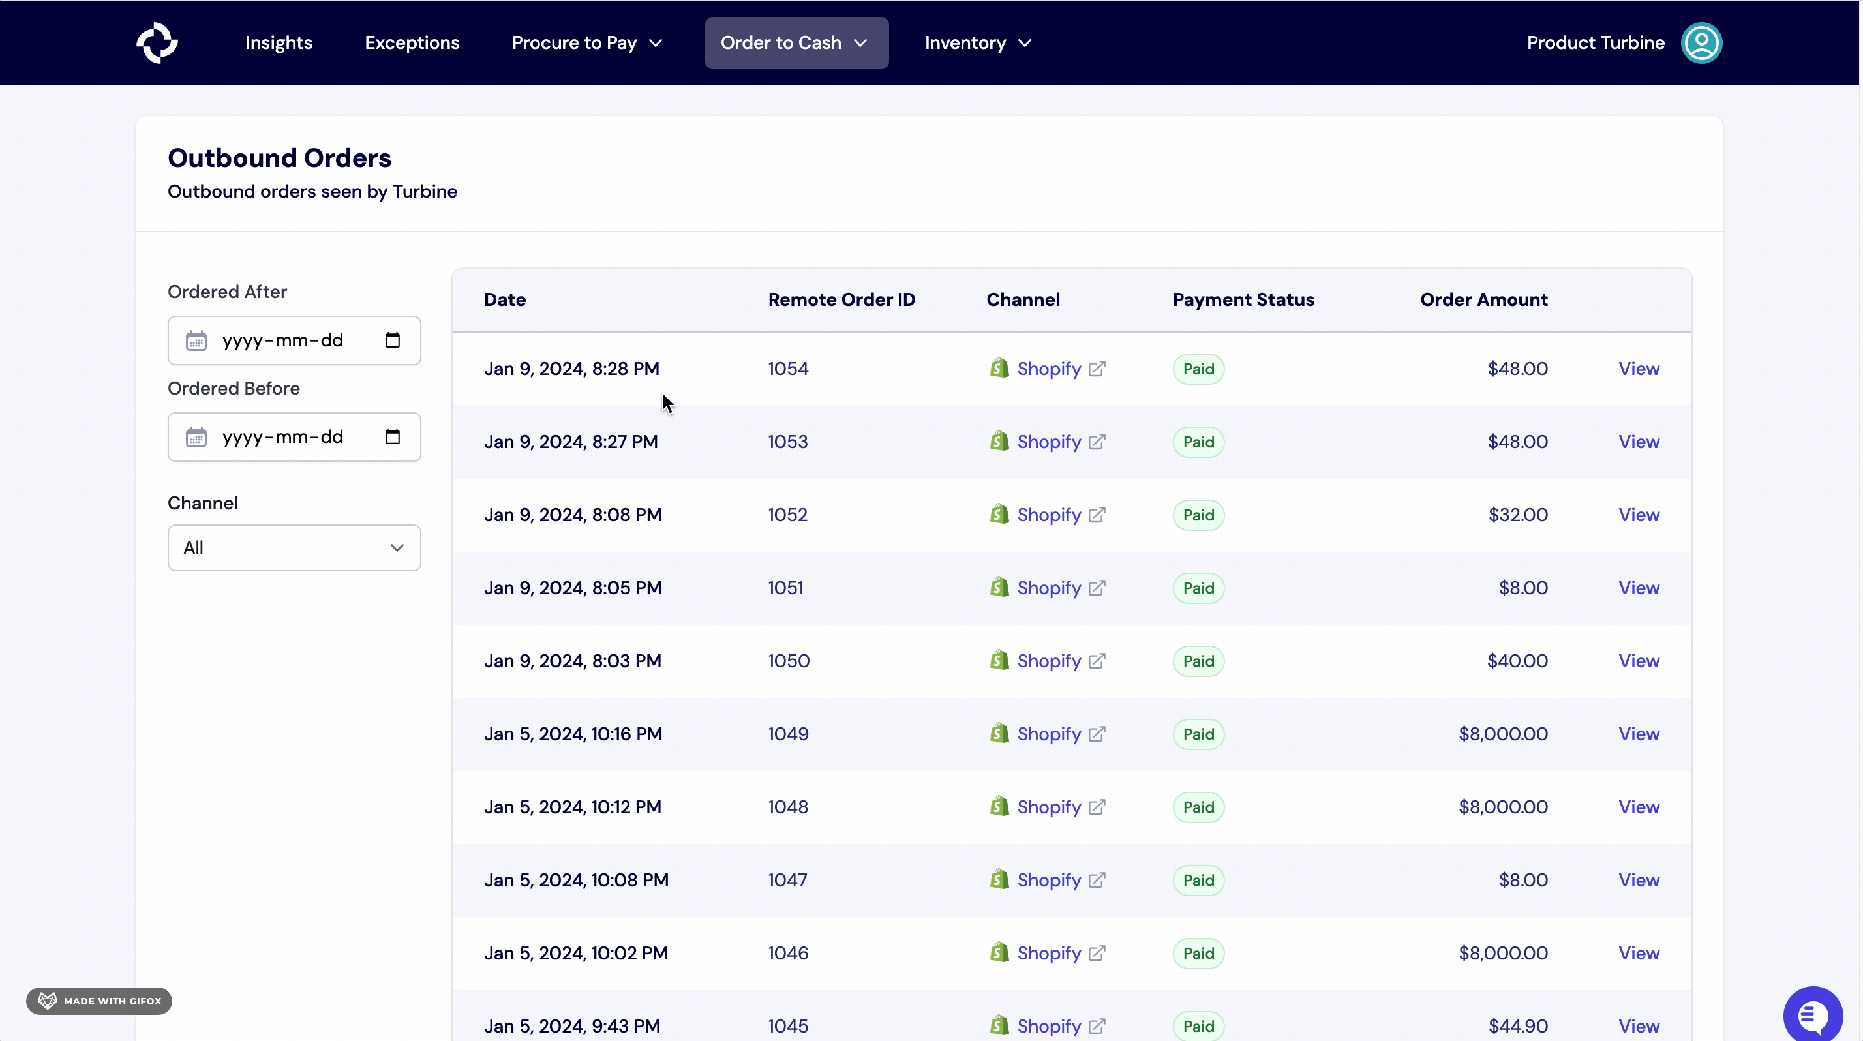Image resolution: width=1863 pixels, height=1041 pixels.
Task: Click the Turbine logo icon
Action: pyautogui.click(x=156, y=42)
